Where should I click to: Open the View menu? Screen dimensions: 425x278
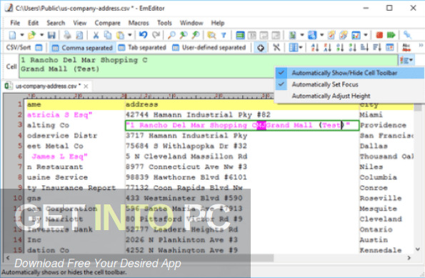[79, 23]
